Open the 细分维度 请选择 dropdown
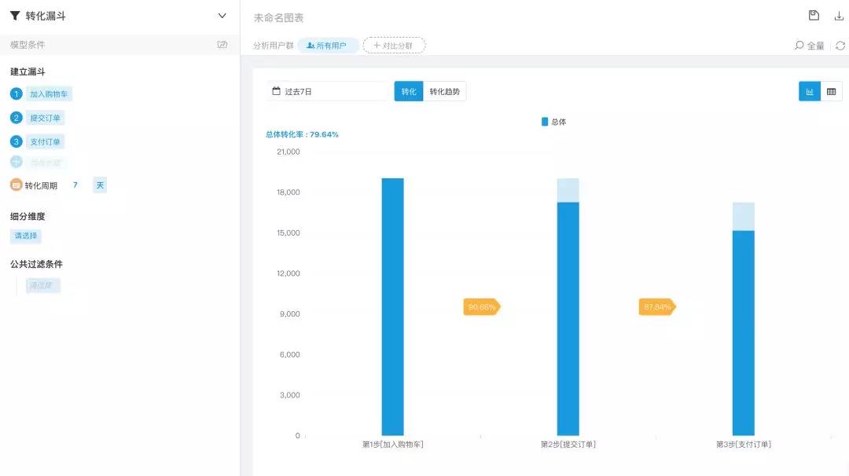Viewport: 849px width, 476px height. tap(26, 236)
